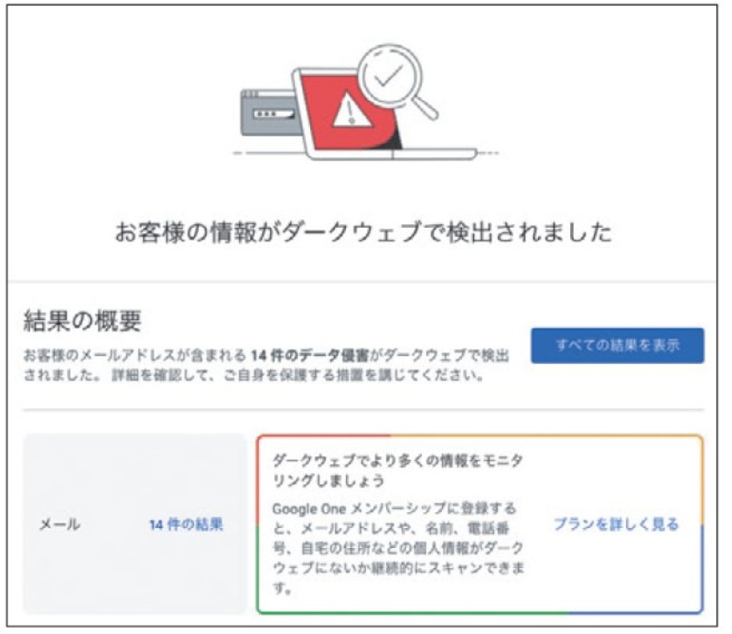Click the magnifying glass handle
Screen dimensions: 732x634
[424, 105]
